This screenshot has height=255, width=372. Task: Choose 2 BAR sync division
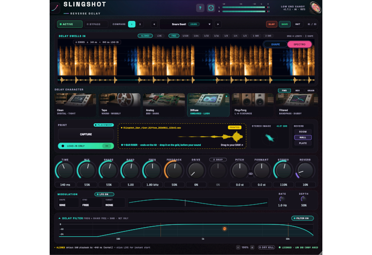pyautogui.click(x=268, y=36)
